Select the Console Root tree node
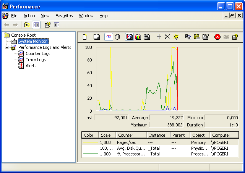 pos(23,35)
